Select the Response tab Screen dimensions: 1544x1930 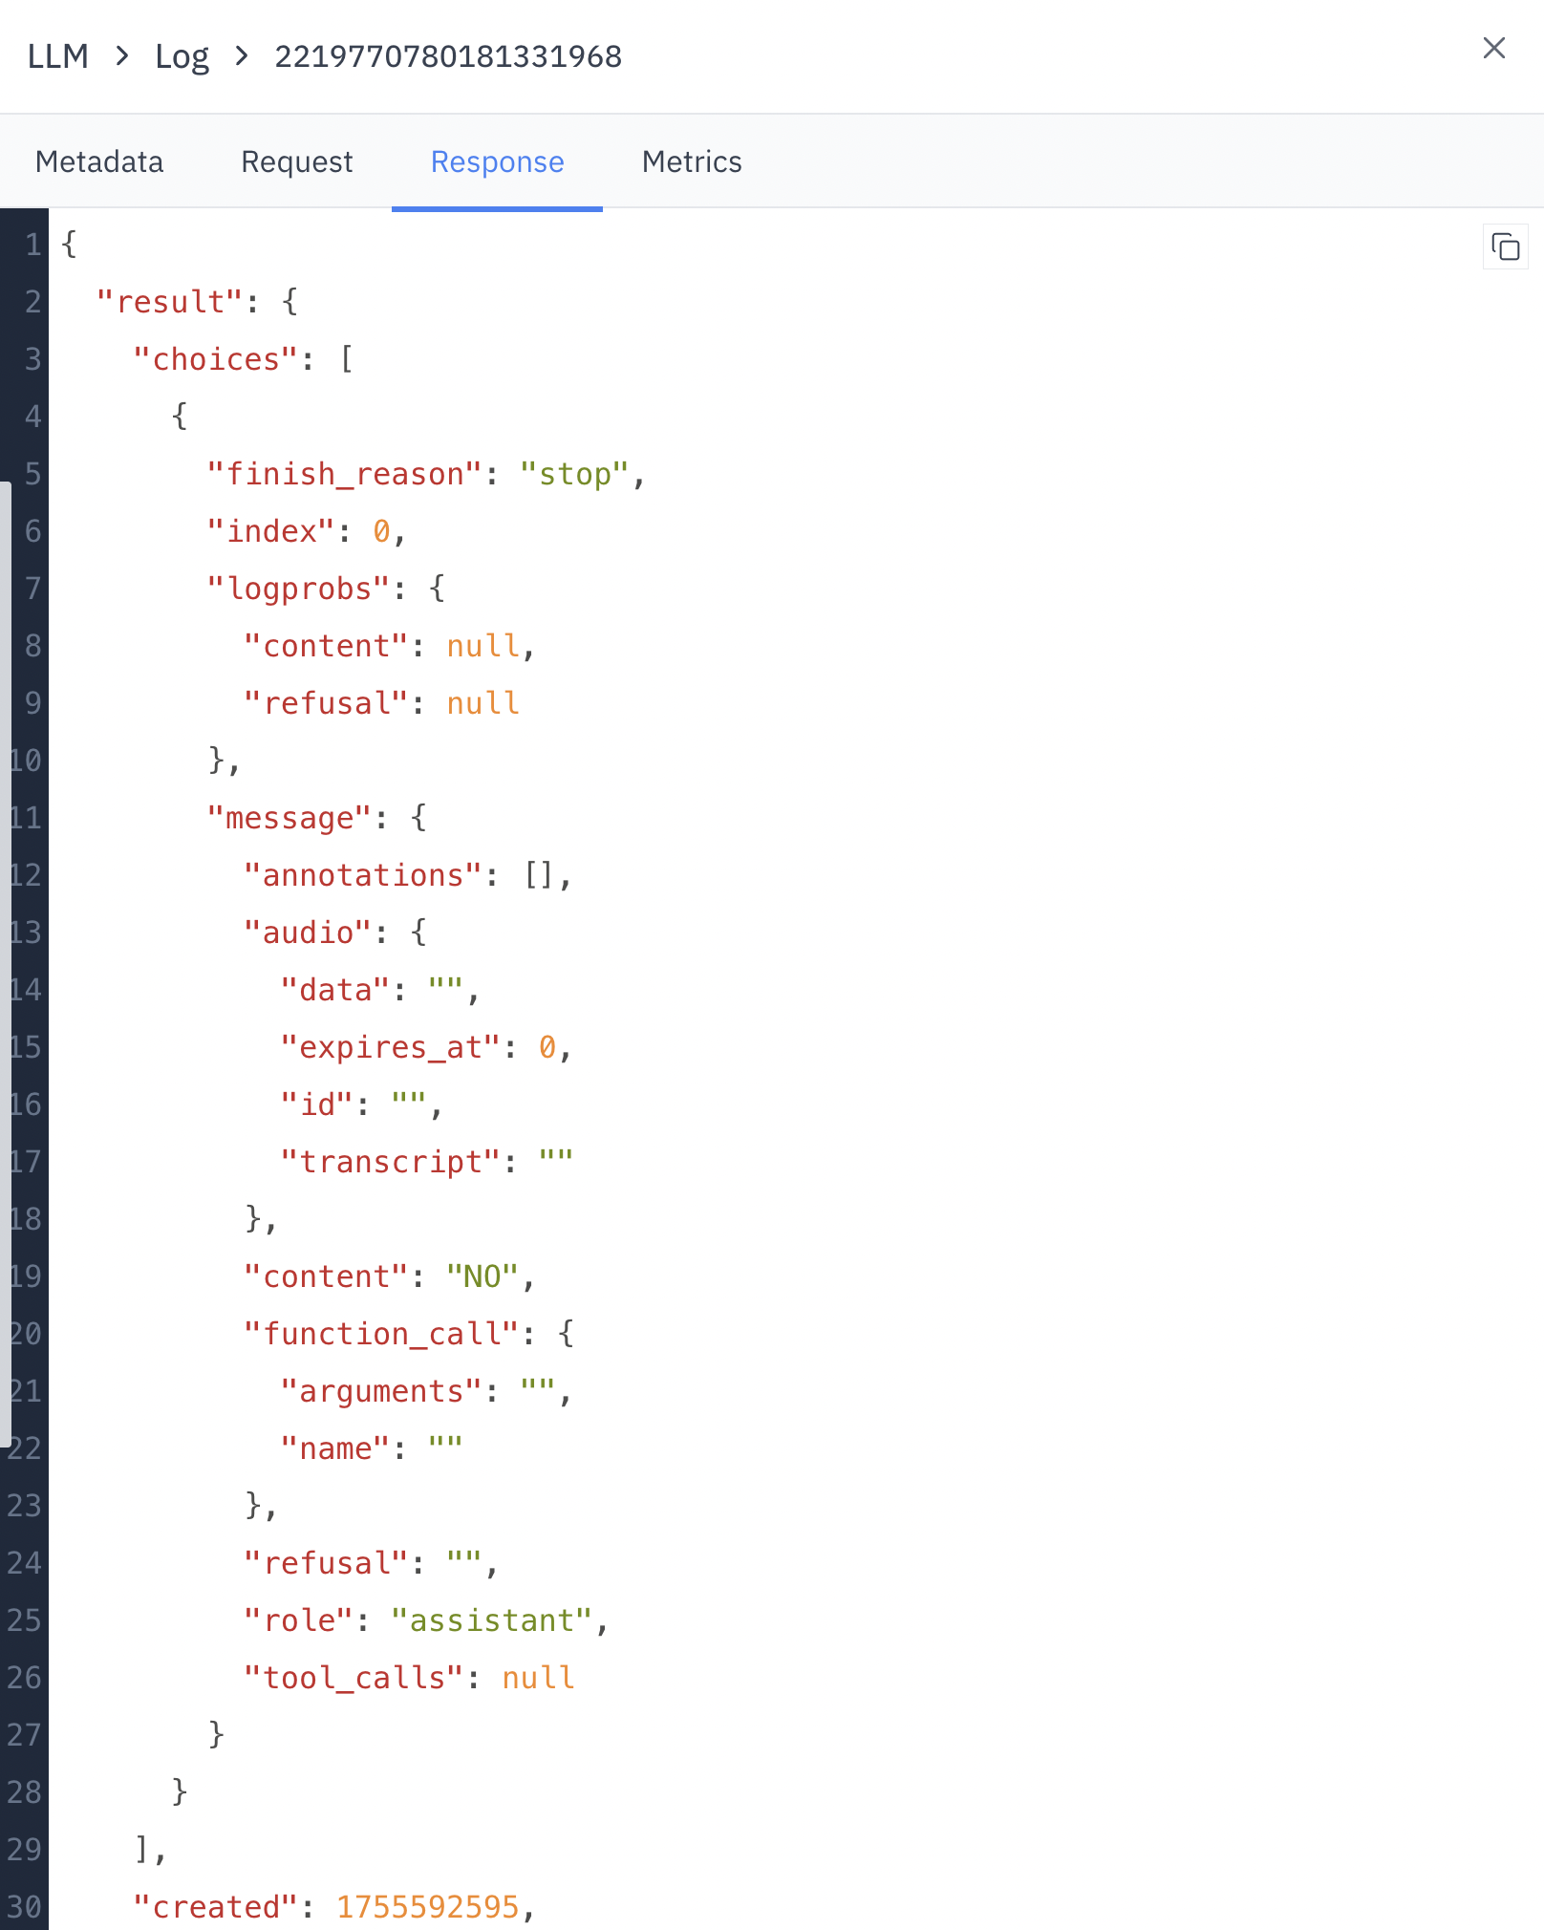click(497, 161)
